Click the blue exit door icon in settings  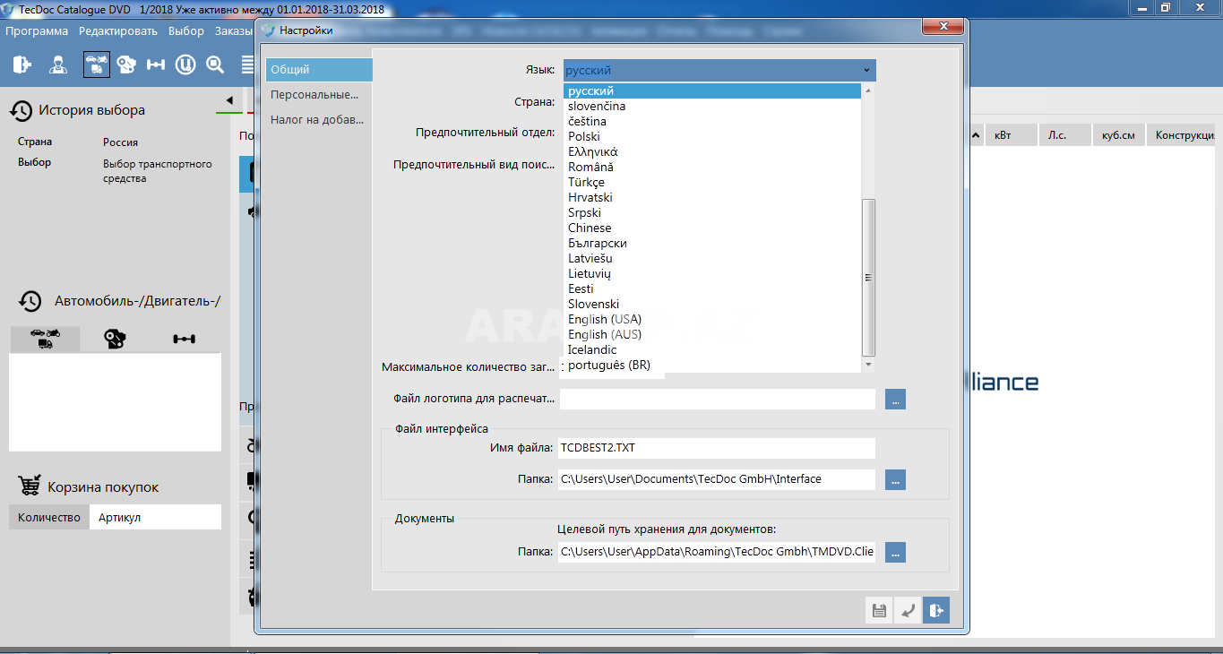click(936, 611)
